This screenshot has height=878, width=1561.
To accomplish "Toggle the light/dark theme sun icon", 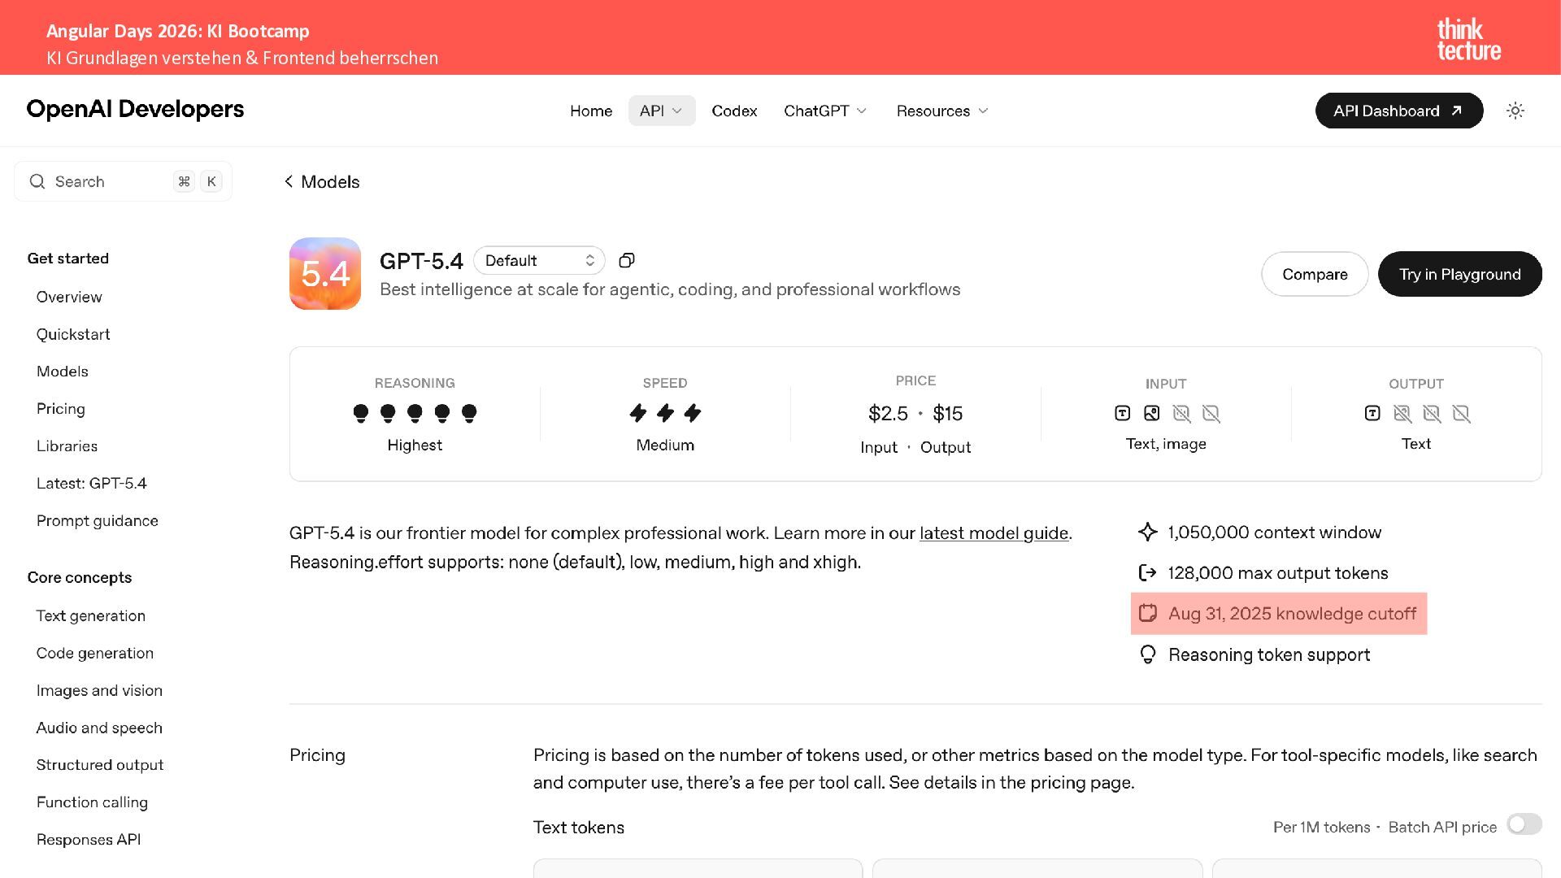I will click(1515, 111).
